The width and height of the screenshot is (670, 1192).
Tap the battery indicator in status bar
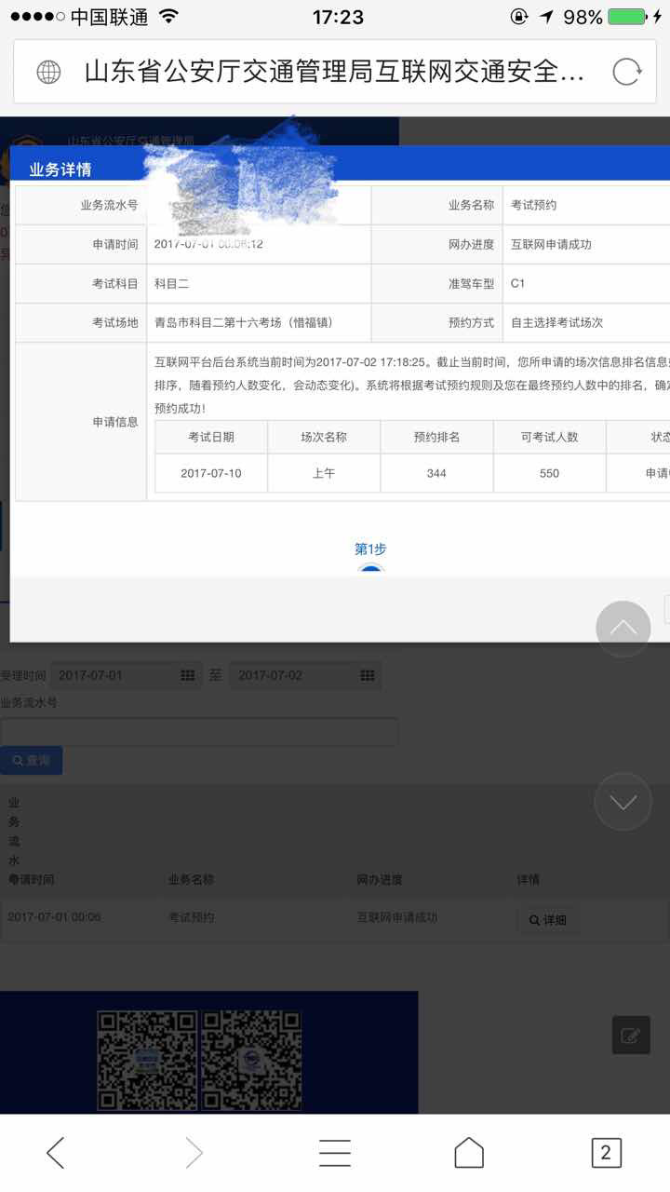627,17
